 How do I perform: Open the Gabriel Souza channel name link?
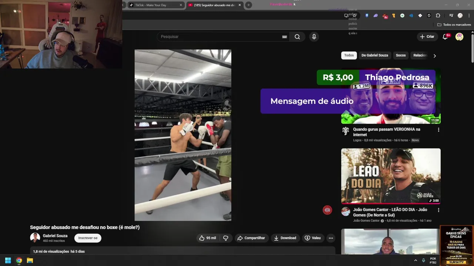(x=55, y=236)
